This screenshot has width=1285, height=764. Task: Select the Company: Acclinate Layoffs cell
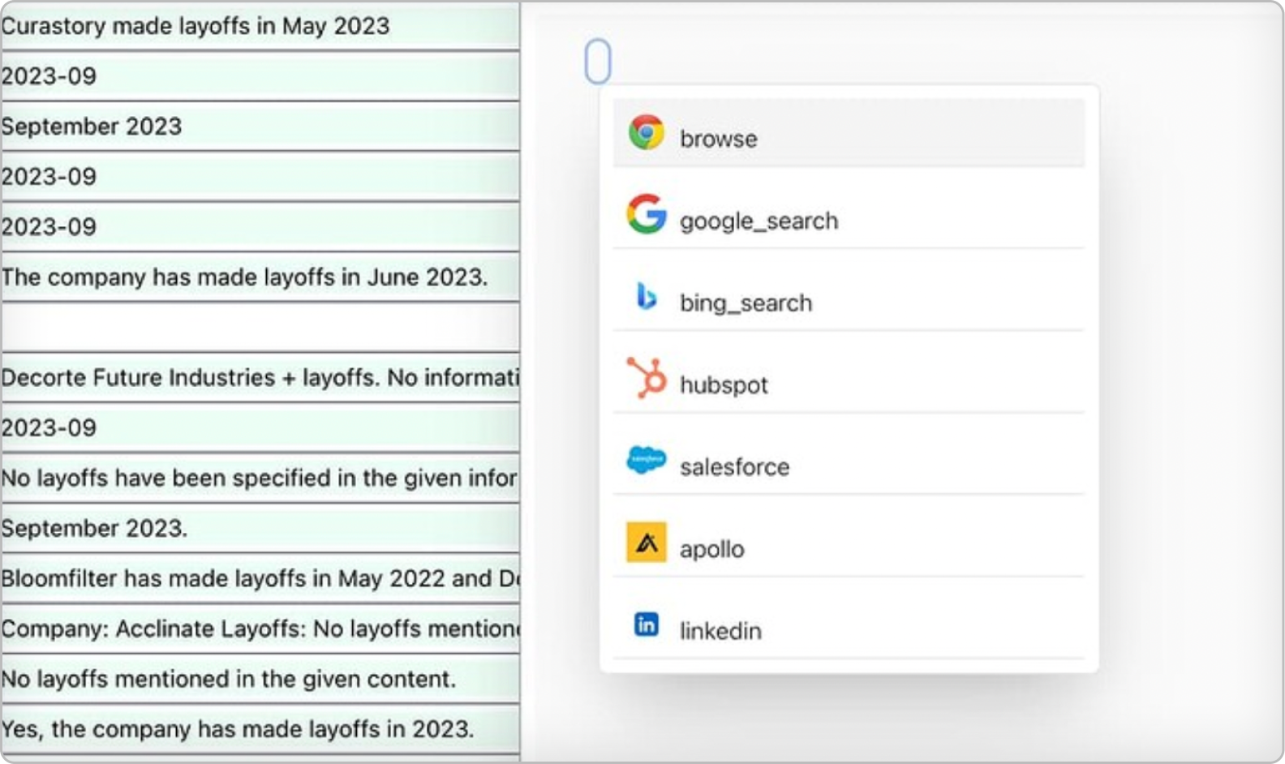point(260,629)
